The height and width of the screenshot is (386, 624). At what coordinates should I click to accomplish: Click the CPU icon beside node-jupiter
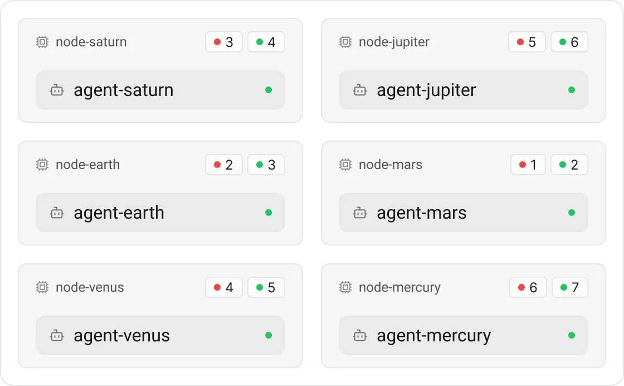pyautogui.click(x=346, y=42)
